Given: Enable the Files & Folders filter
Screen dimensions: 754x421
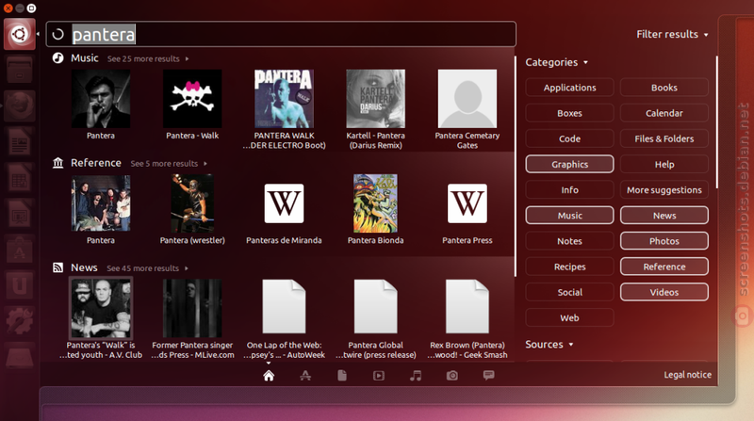Looking at the screenshot, I should click(664, 138).
